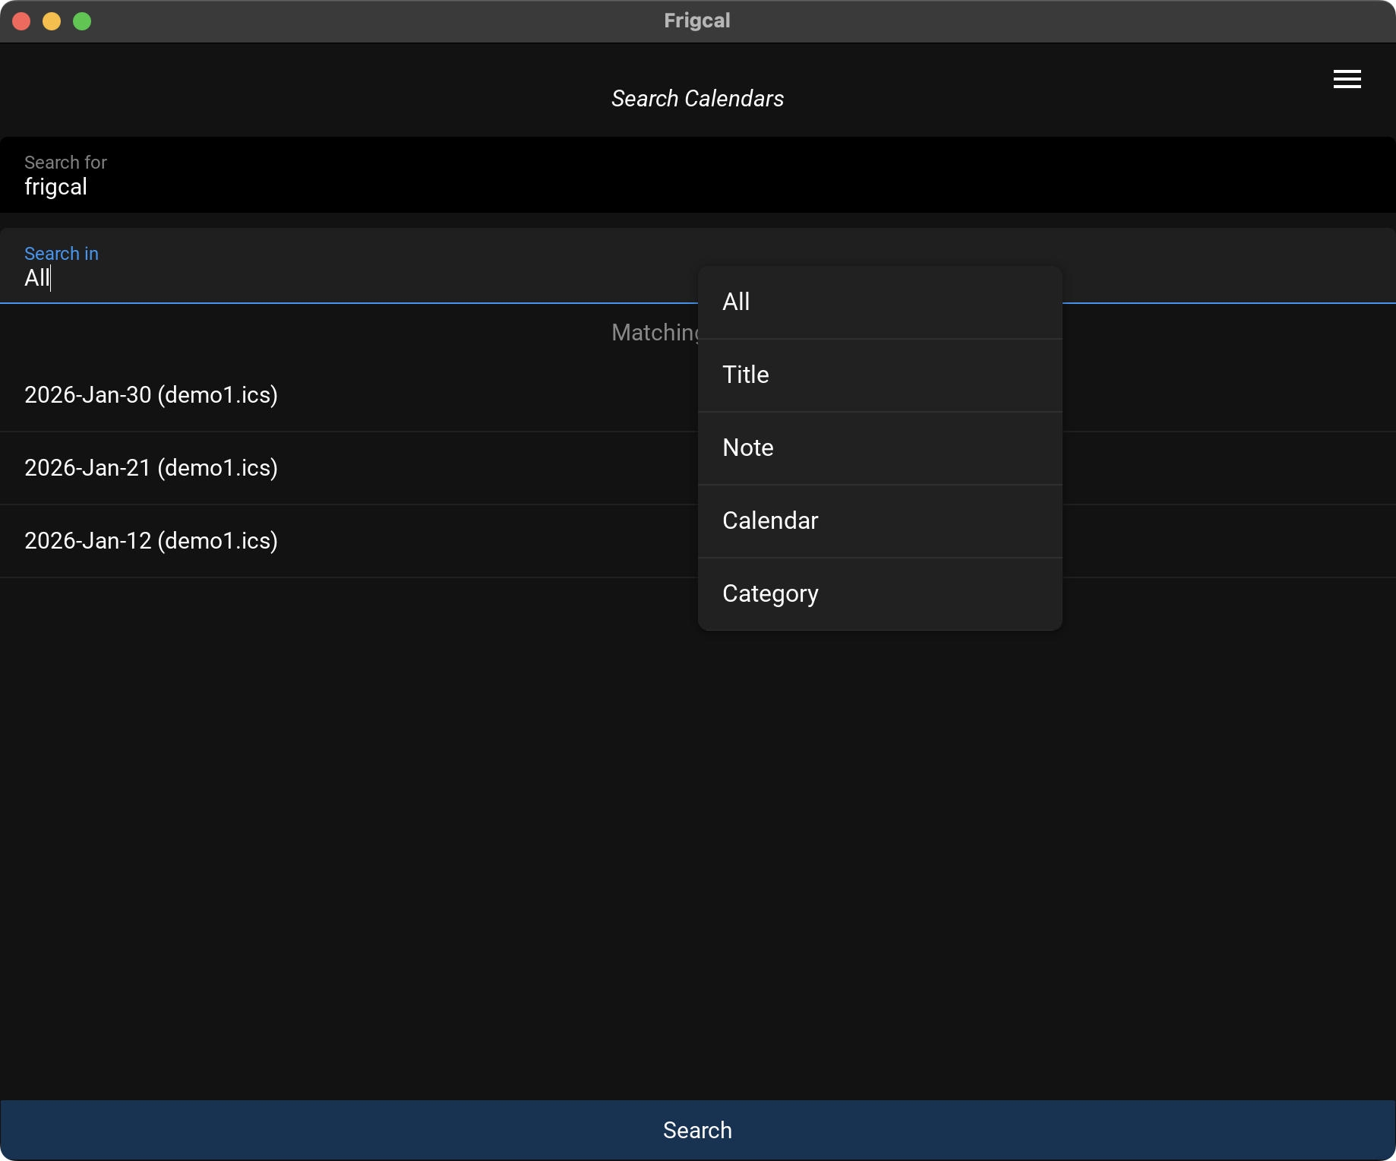Open the 2026-Jan-21 (demo1.ics) result
Screen dimensions: 1396x1161
pyautogui.click(x=151, y=468)
